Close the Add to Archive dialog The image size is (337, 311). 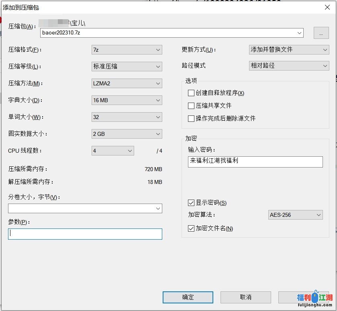(x=327, y=7)
